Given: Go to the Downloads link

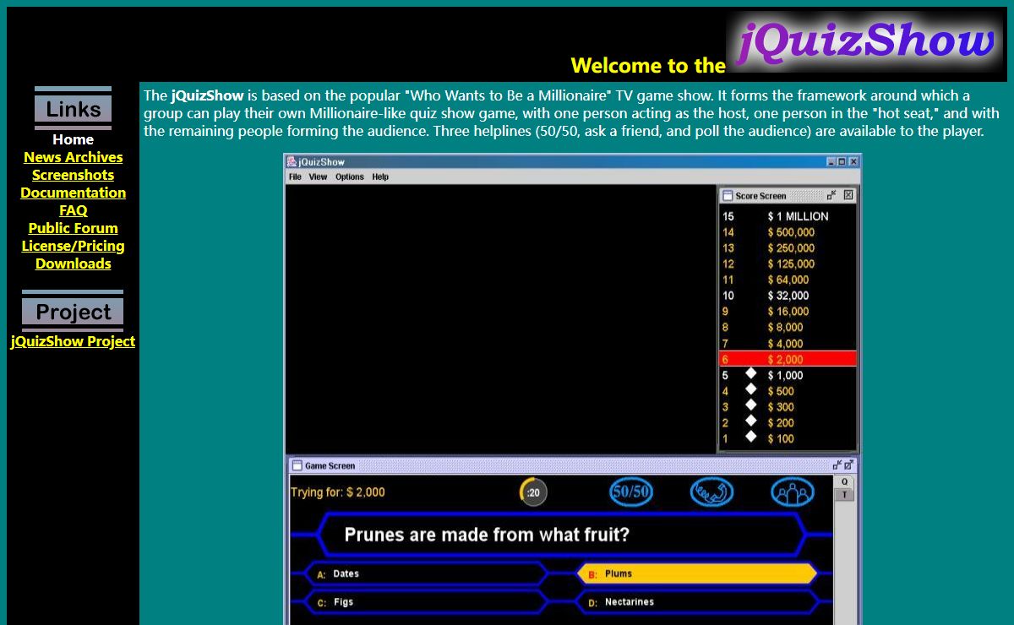Looking at the screenshot, I should [73, 264].
